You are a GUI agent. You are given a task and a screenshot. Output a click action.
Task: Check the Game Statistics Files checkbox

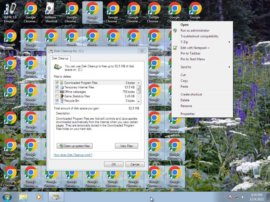[57, 96]
